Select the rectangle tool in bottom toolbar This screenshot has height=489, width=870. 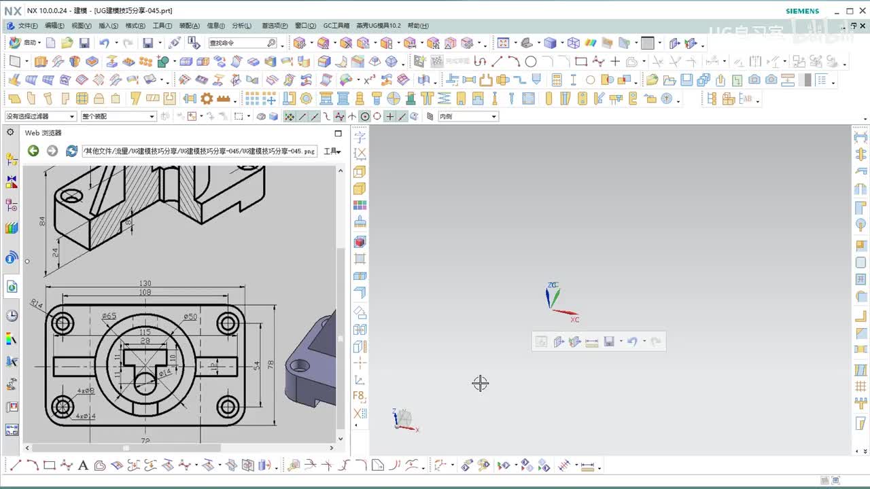pos(49,466)
